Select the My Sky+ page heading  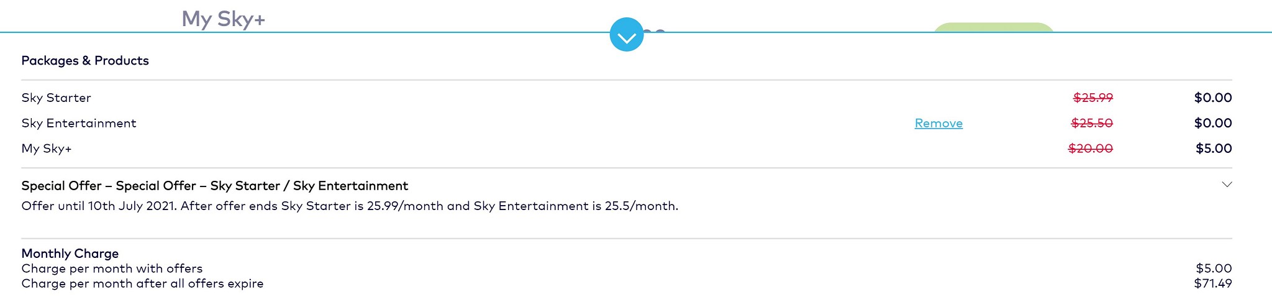[x=224, y=19]
